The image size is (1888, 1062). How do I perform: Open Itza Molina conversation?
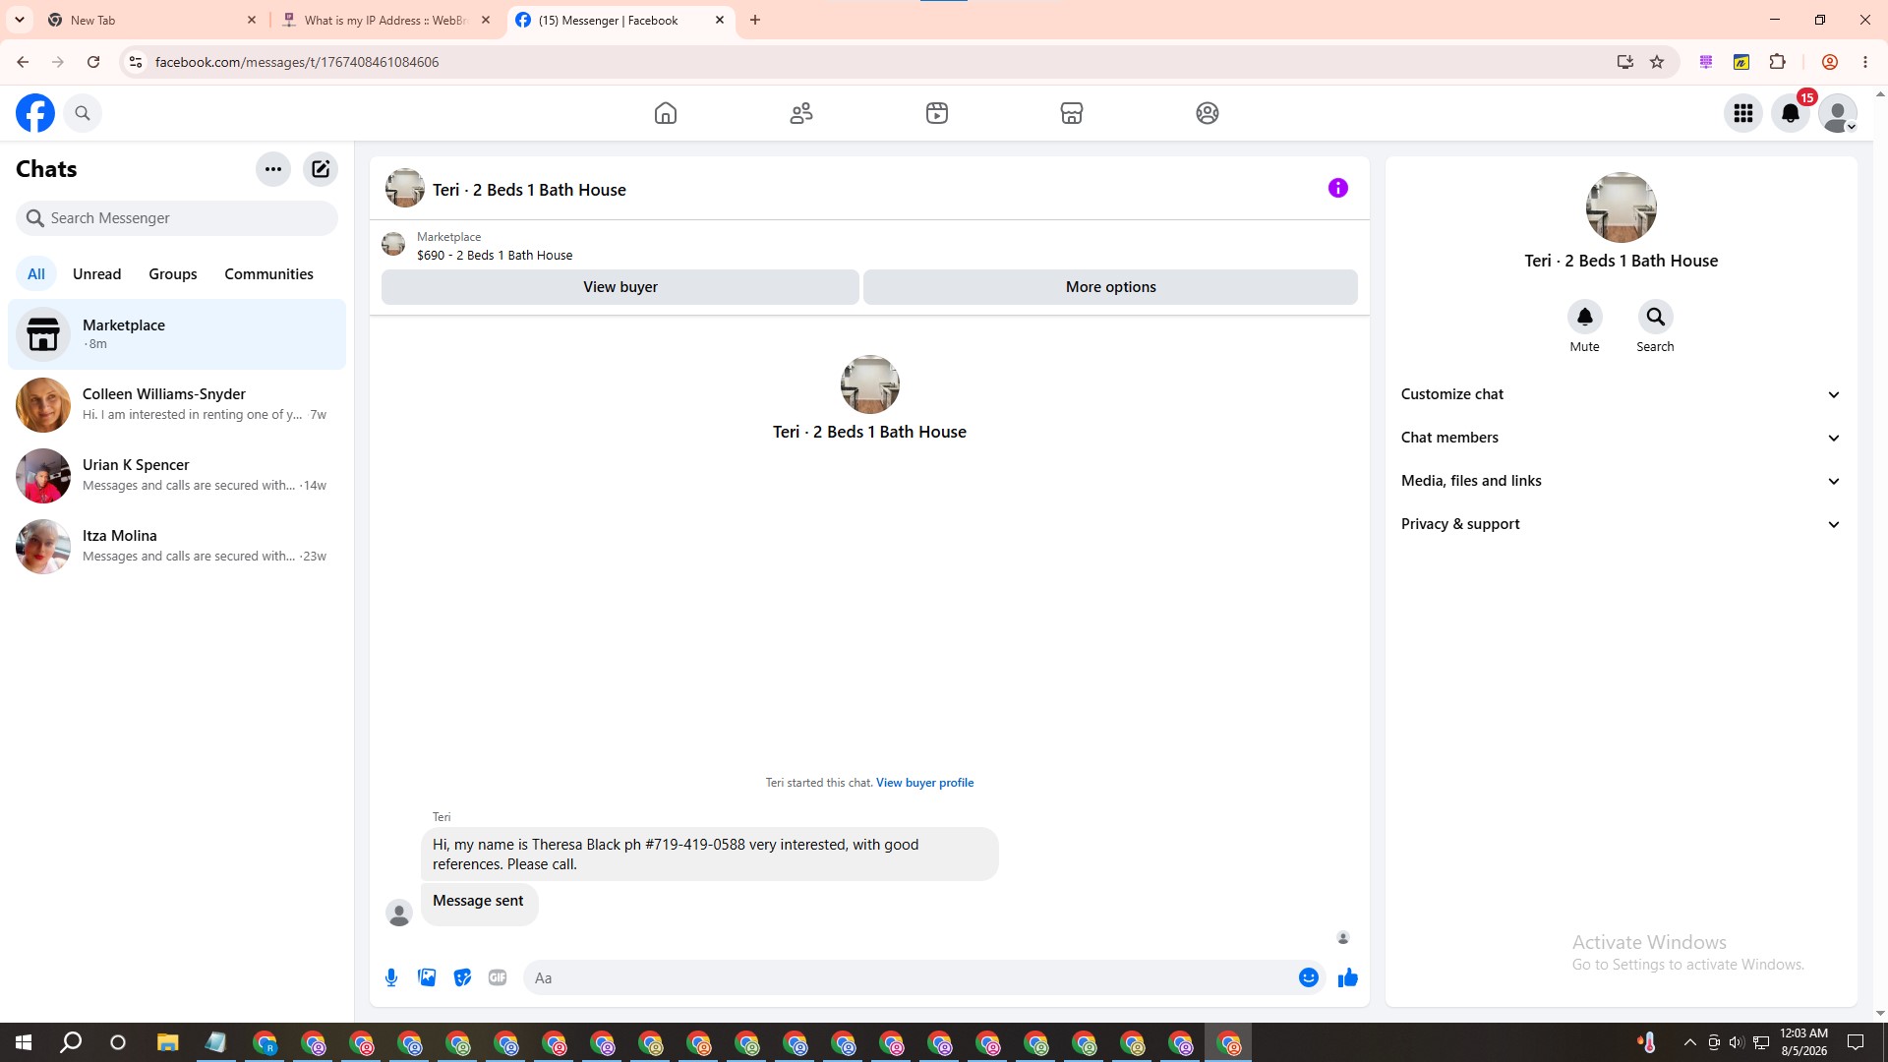pos(177,546)
